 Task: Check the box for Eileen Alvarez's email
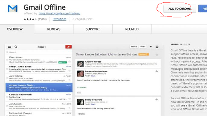[7, 60]
